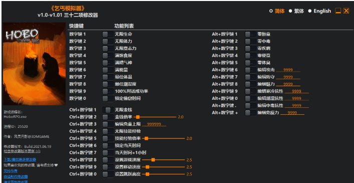Screen dimensions: 354x183
Task: Click the 金钱倍率 slider handle
Action: point(138,117)
